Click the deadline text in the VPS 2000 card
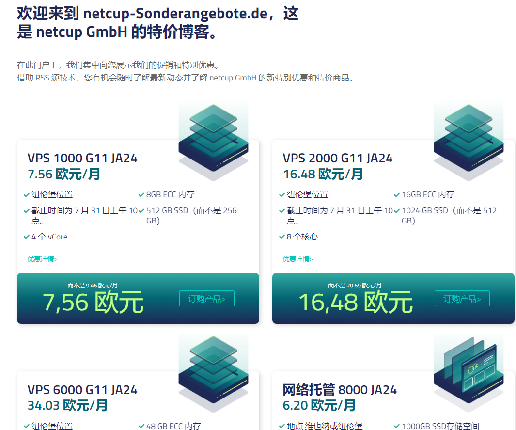516x430 pixels. (340, 216)
